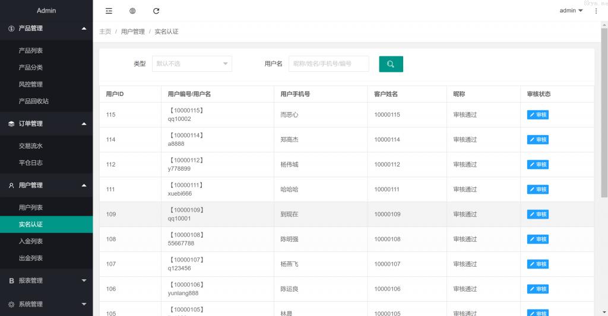Click the refresh page icon
Image resolution: width=608 pixels, height=316 pixels.
(x=156, y=11)
